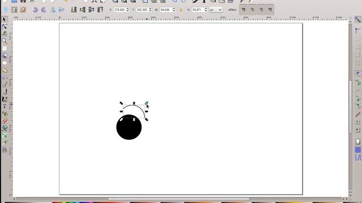Click the horizontal scrollbar thumb
This screenshot has height=203, width=362.
click(179, 199)
